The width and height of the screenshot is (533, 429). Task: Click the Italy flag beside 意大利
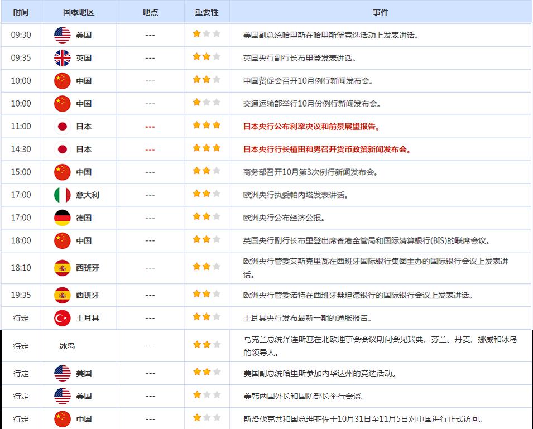(62, 195)
